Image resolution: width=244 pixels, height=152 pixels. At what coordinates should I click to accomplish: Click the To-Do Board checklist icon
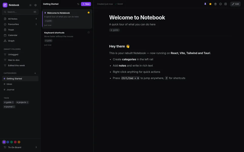point(5,147)
